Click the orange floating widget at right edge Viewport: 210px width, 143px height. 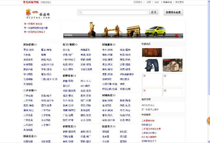coord(209,120)
